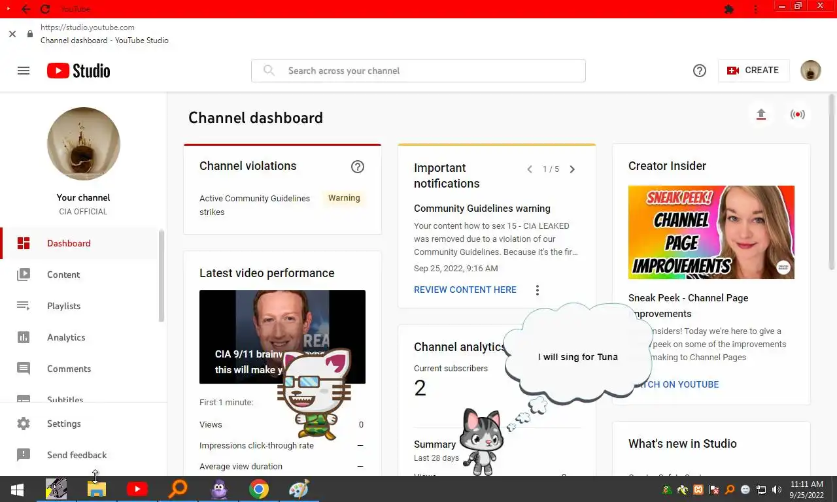837x502 pixels.
Task: Click Sneak Peek - Channel Page Improvements title
Action: [689, 305]
